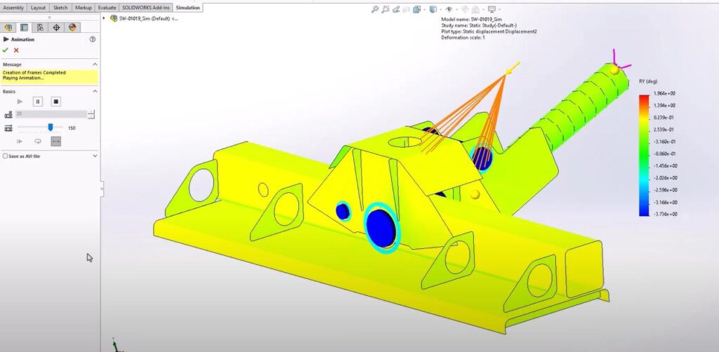Open the Display Style cube icon
The height and width of the screenshot is (352, 719).
tap(433, 9)
